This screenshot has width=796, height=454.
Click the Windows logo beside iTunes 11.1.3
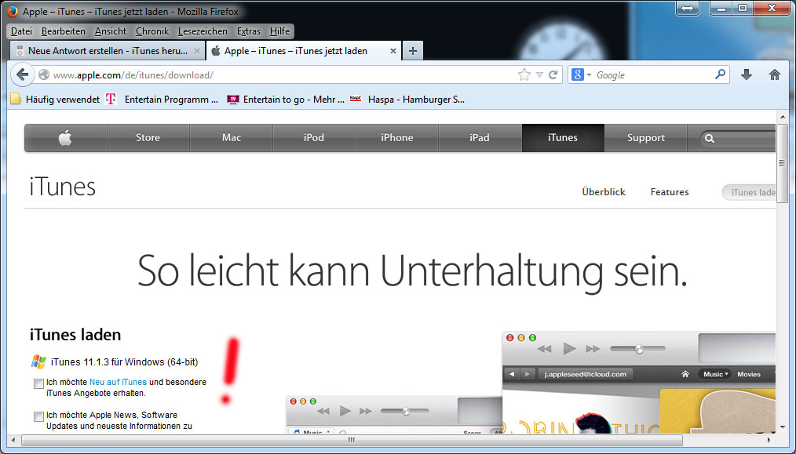(x=38, y=361)
